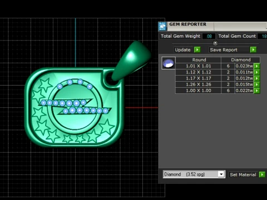Click green arrow for 1.17 X 1.17 row
This screenshot has width=267, height=200.
tap(257, 78)
